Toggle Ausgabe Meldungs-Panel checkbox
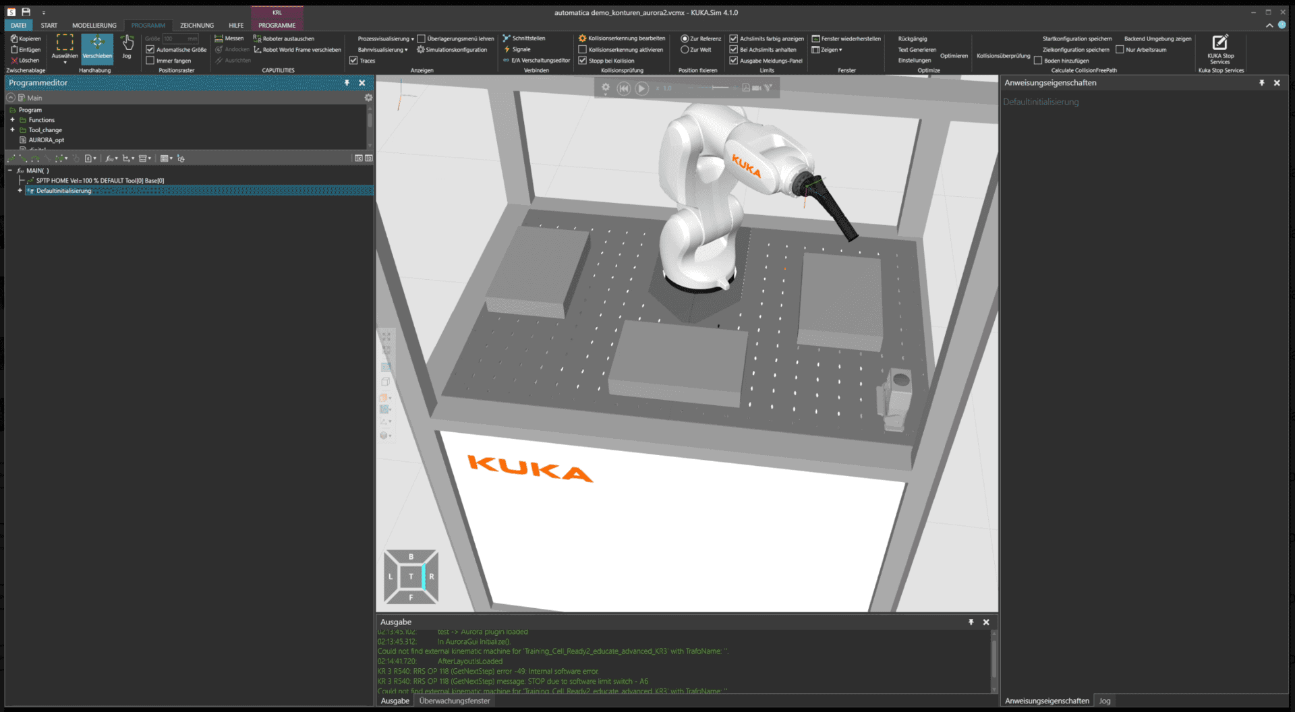Viewport: 1295px width, 712px height. [x=733, y=60]
